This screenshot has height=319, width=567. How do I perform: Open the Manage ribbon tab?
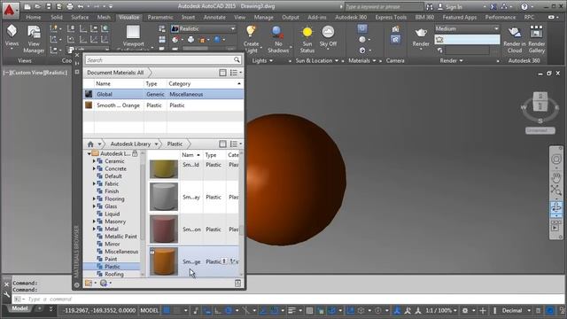pyautogui.click(x=264, y=18)
